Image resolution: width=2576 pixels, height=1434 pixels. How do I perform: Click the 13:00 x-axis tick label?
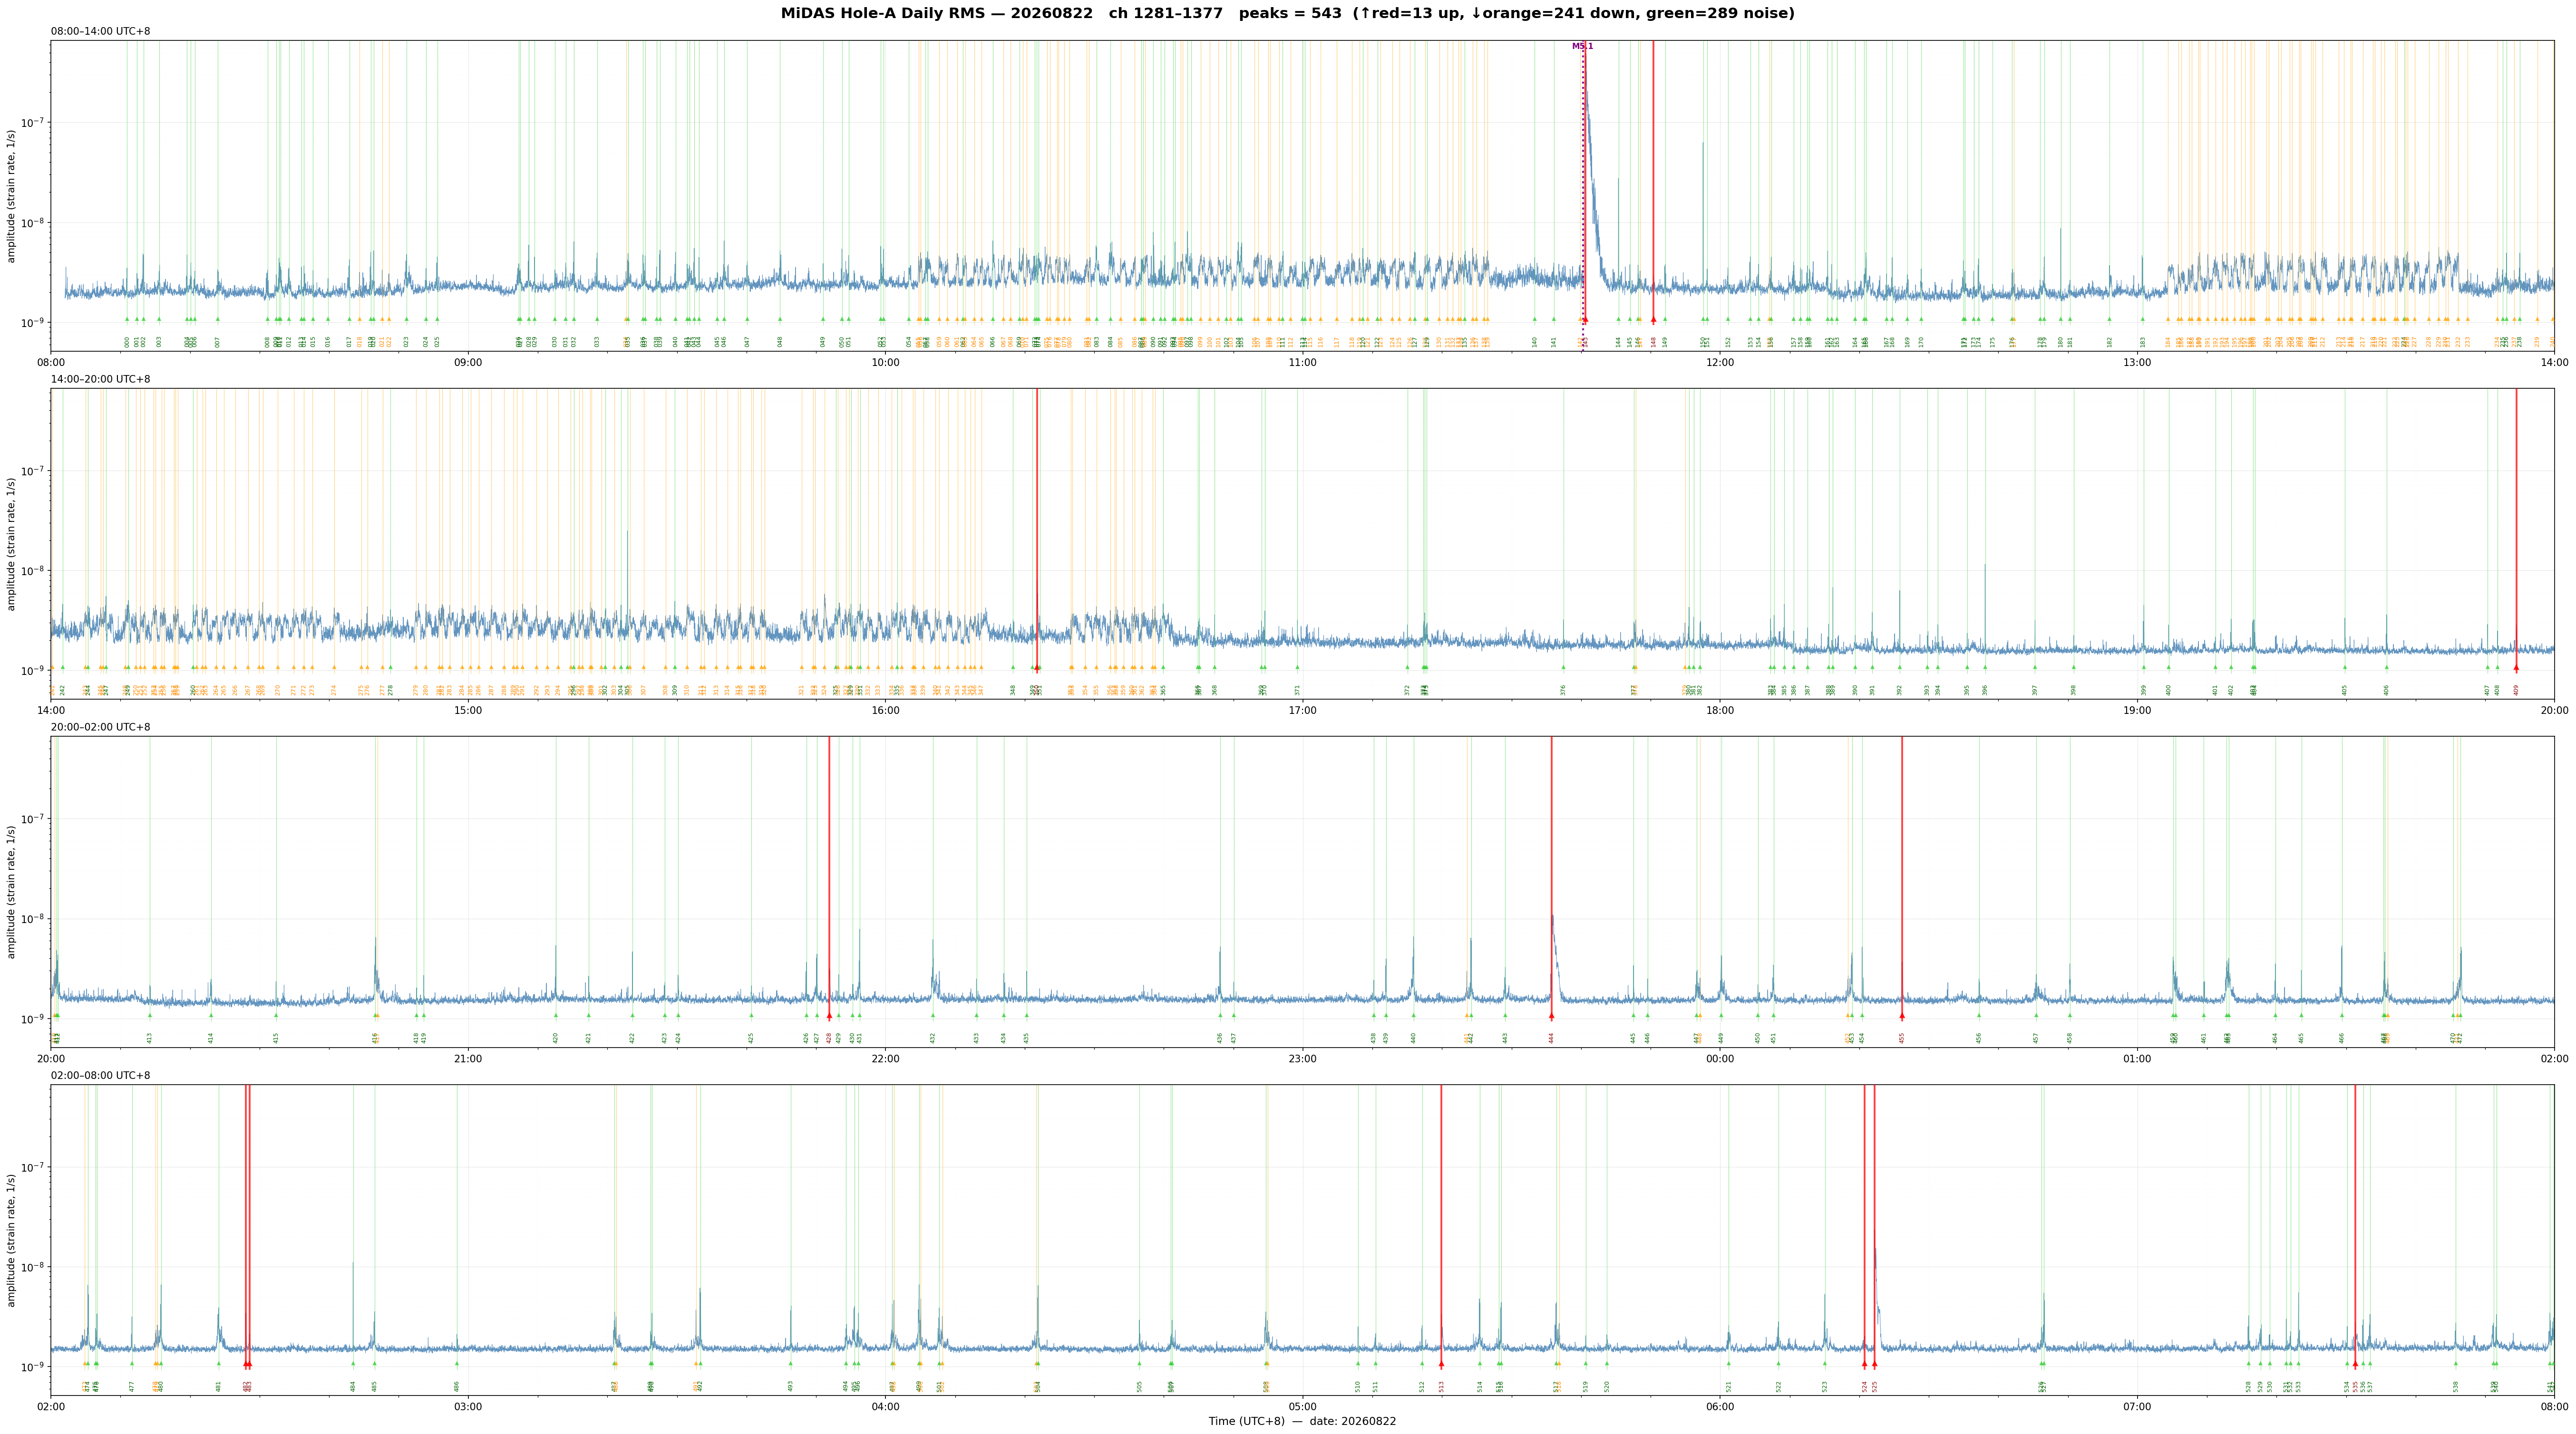click(x=2137, y=363)
